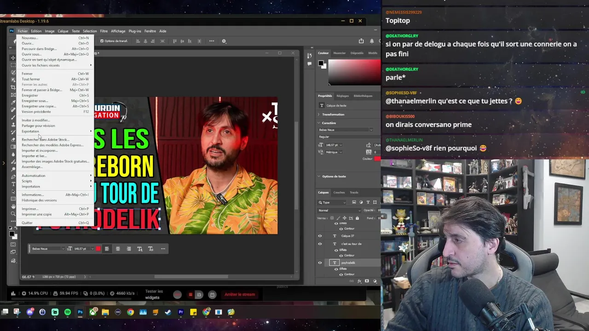The height and width of the screenshot is (331, 589).
Task: Hide the Calque 37 layer
Action: coord(320,236)
